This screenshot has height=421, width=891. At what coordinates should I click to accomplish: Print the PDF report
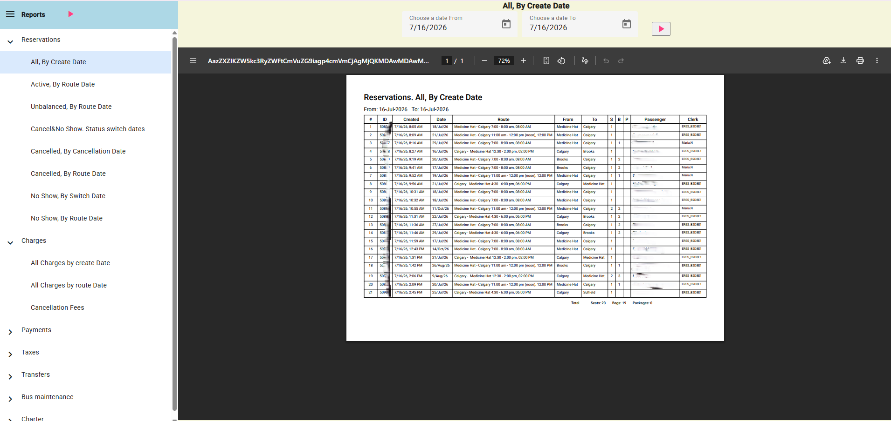point(860,60)
